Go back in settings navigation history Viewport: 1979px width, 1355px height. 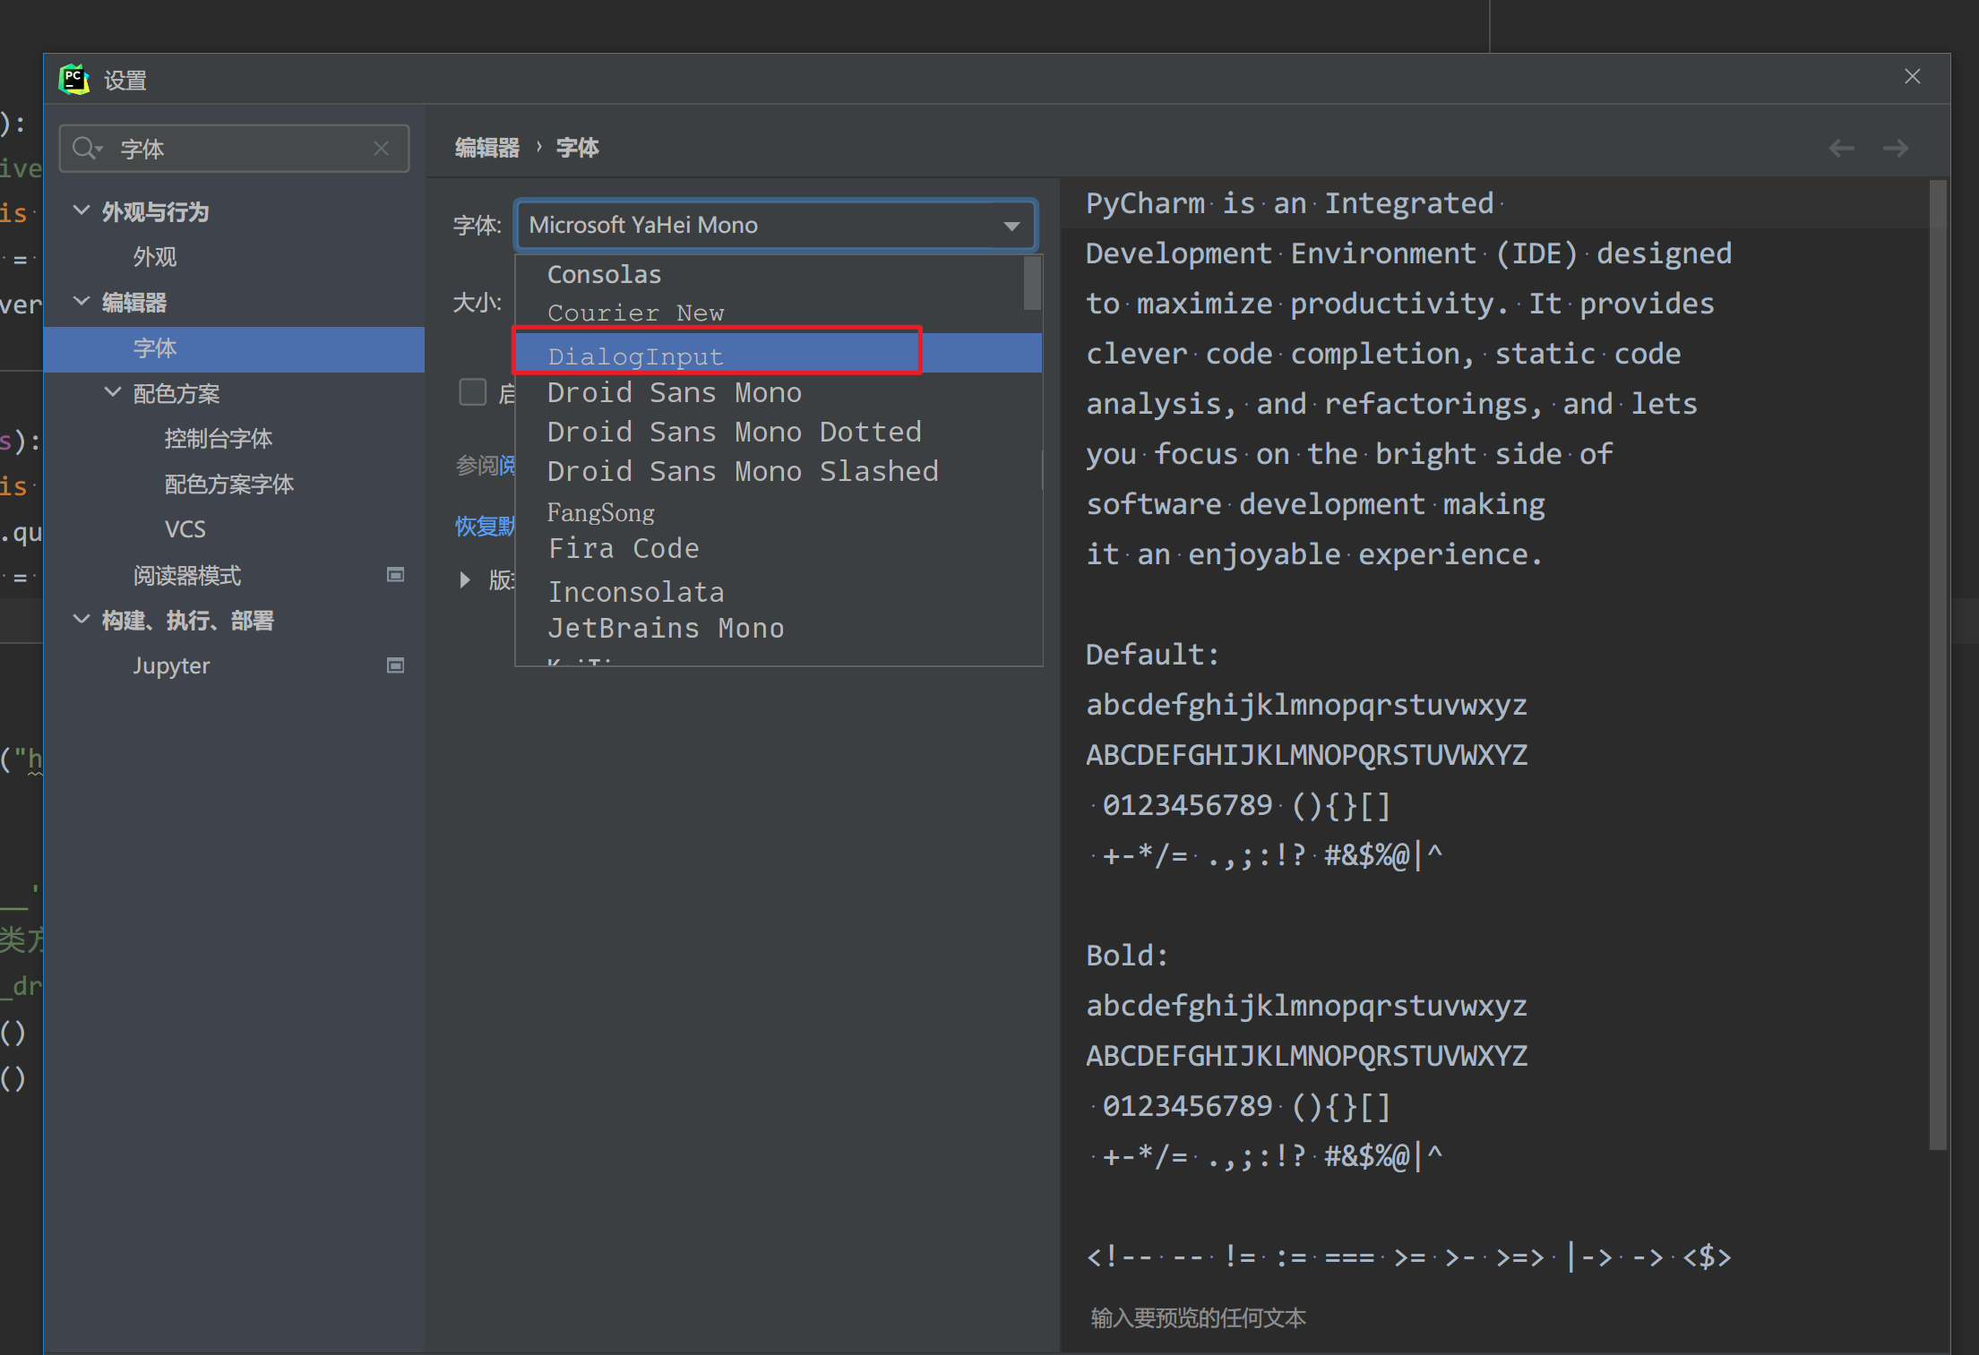pyautogui.click(x=1842, y=148)
